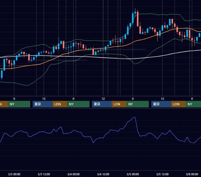Click the 3/5 00:00 date label
Image resolution: width=201 pixels, height=177 pixels.
point(133,174)
